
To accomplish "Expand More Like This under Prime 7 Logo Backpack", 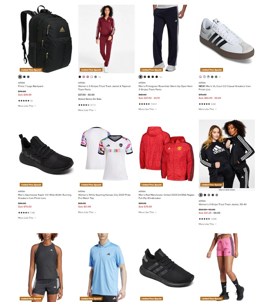I will pos(27,106).
